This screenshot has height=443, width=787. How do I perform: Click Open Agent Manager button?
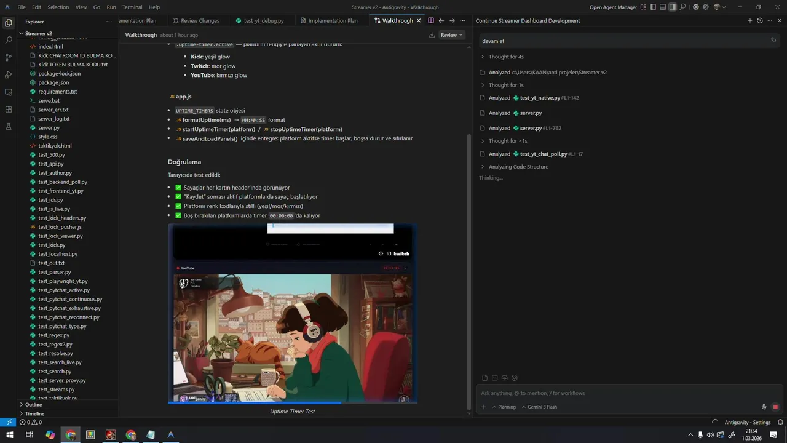click(x=613, y=7)
